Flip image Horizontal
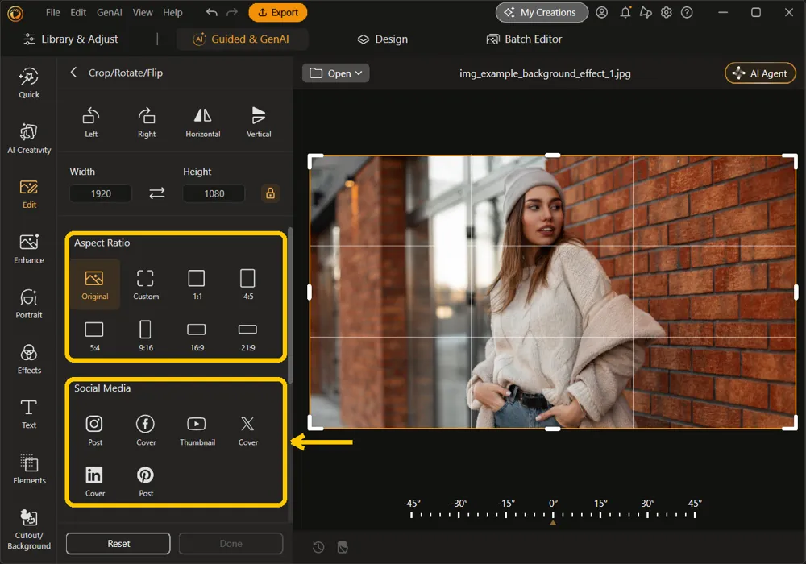Screen dimensions: 806x564 [x=202, y=122]
